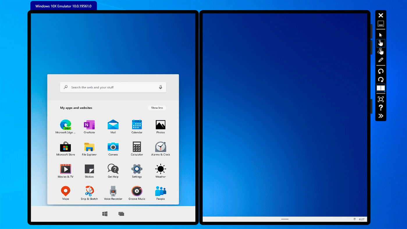Open the Maps app
Screen dimensions: 407x229
[x=65, y=193]
